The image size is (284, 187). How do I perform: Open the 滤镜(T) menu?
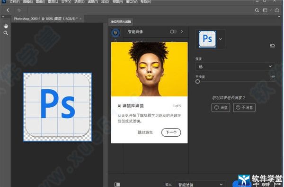93,1
